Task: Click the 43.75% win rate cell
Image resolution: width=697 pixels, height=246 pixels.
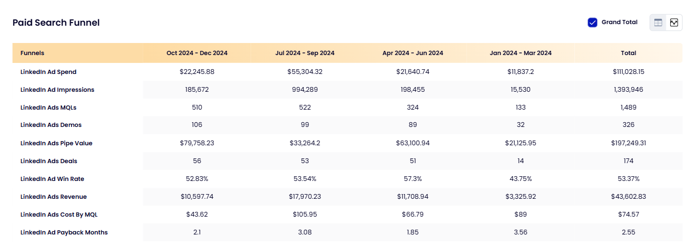Action: 521,179
